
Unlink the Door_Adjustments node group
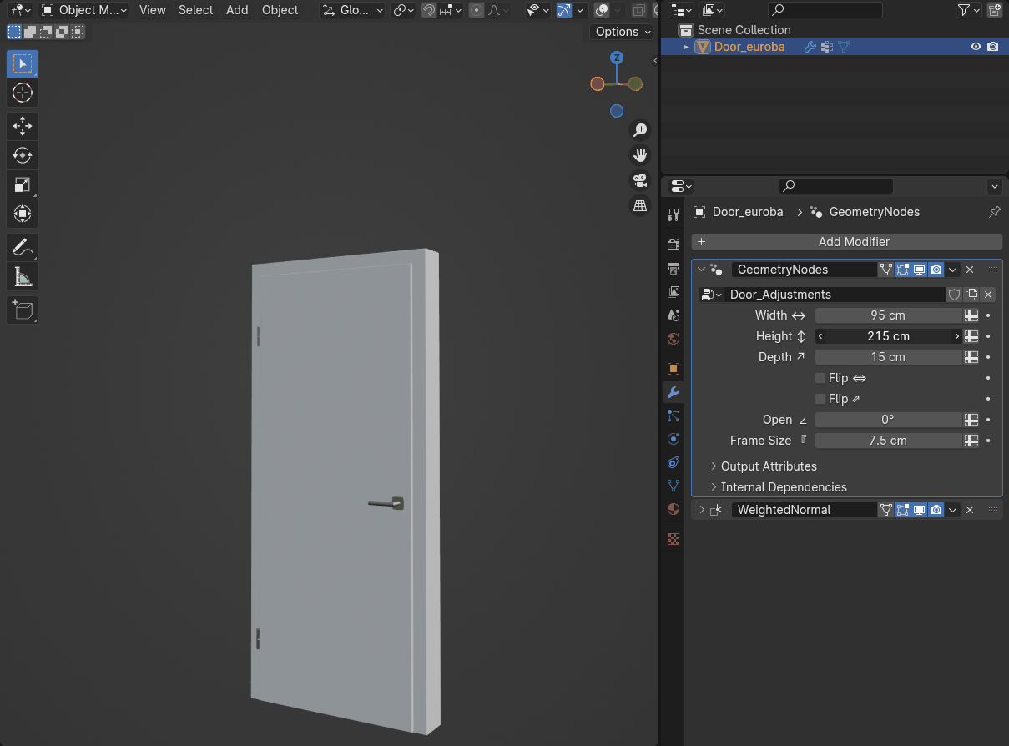(x=988, y=295)
